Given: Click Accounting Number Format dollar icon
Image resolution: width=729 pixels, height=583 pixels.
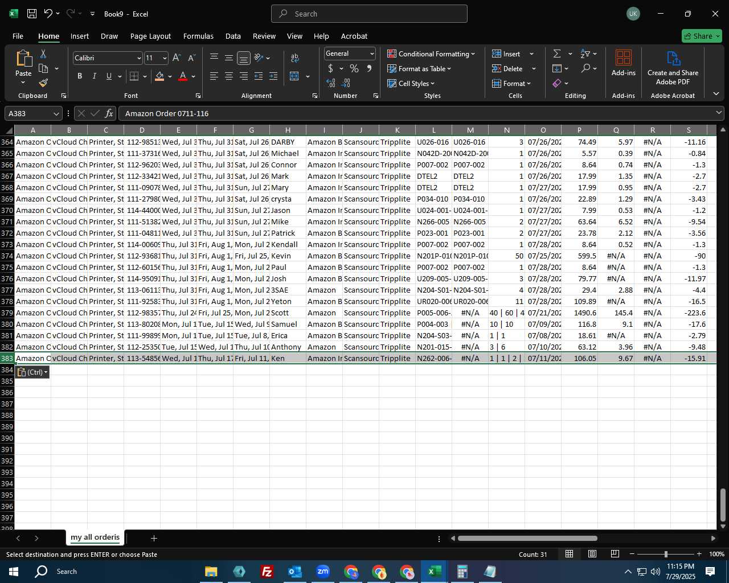Looking at the screenshot, I should coord(330,68).
